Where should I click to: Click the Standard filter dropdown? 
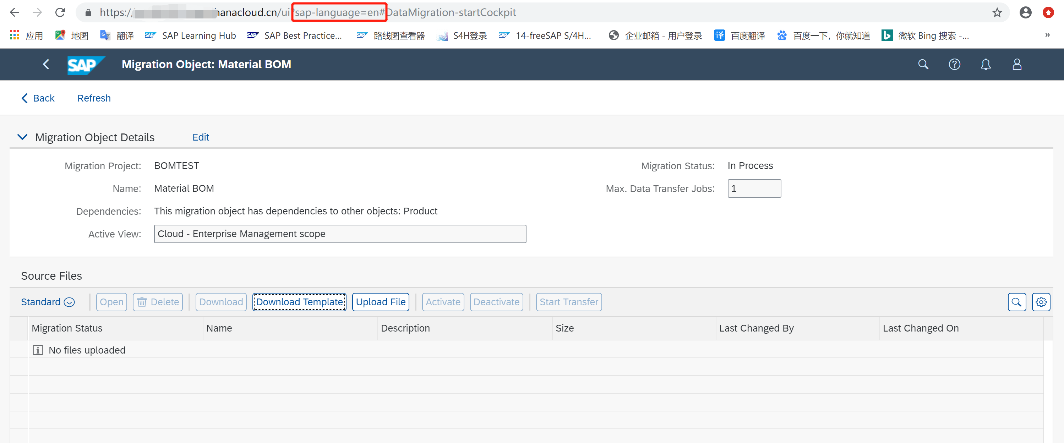click(48, 302)
